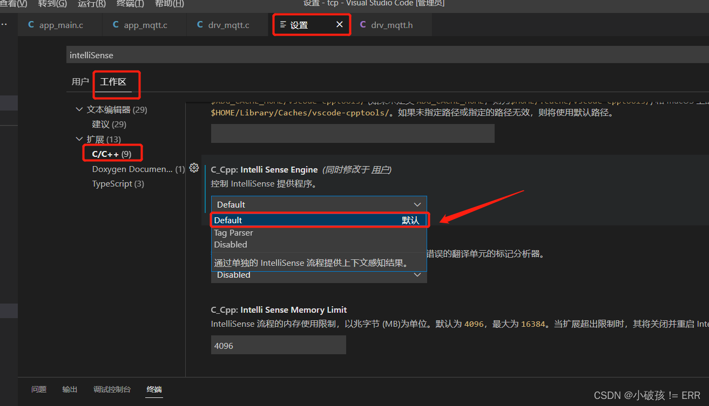
Task: Select C/C++ (9) in the settings tree
Action: pyautogui.click(x=112, y=154)
